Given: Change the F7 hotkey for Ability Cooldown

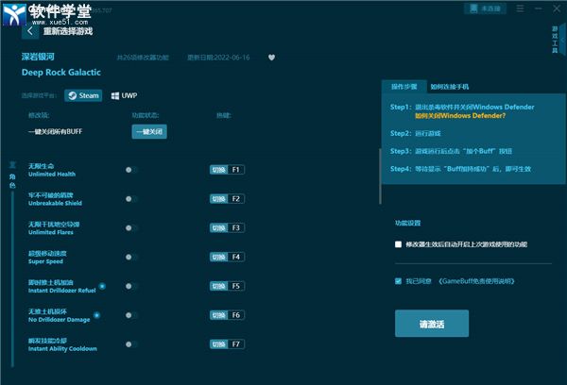Looking at the screenshot, I should [227, 344].
